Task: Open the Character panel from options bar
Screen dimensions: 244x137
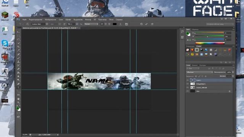Action: [126, 24]
